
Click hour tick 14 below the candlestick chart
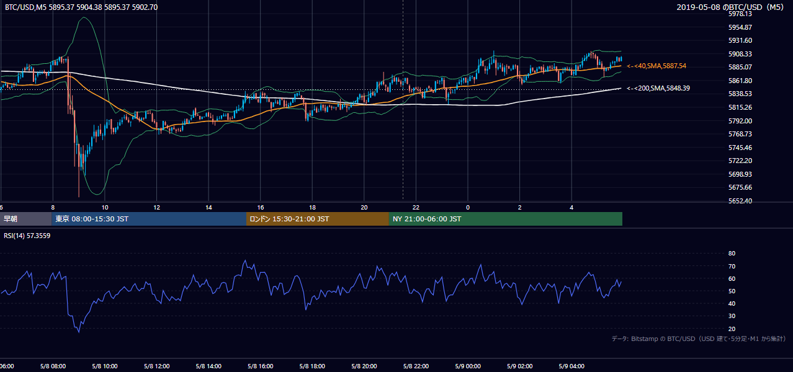[x=208, y=208]
